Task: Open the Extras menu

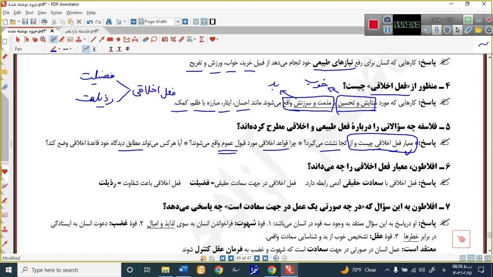Action: (x=56, y=13)
